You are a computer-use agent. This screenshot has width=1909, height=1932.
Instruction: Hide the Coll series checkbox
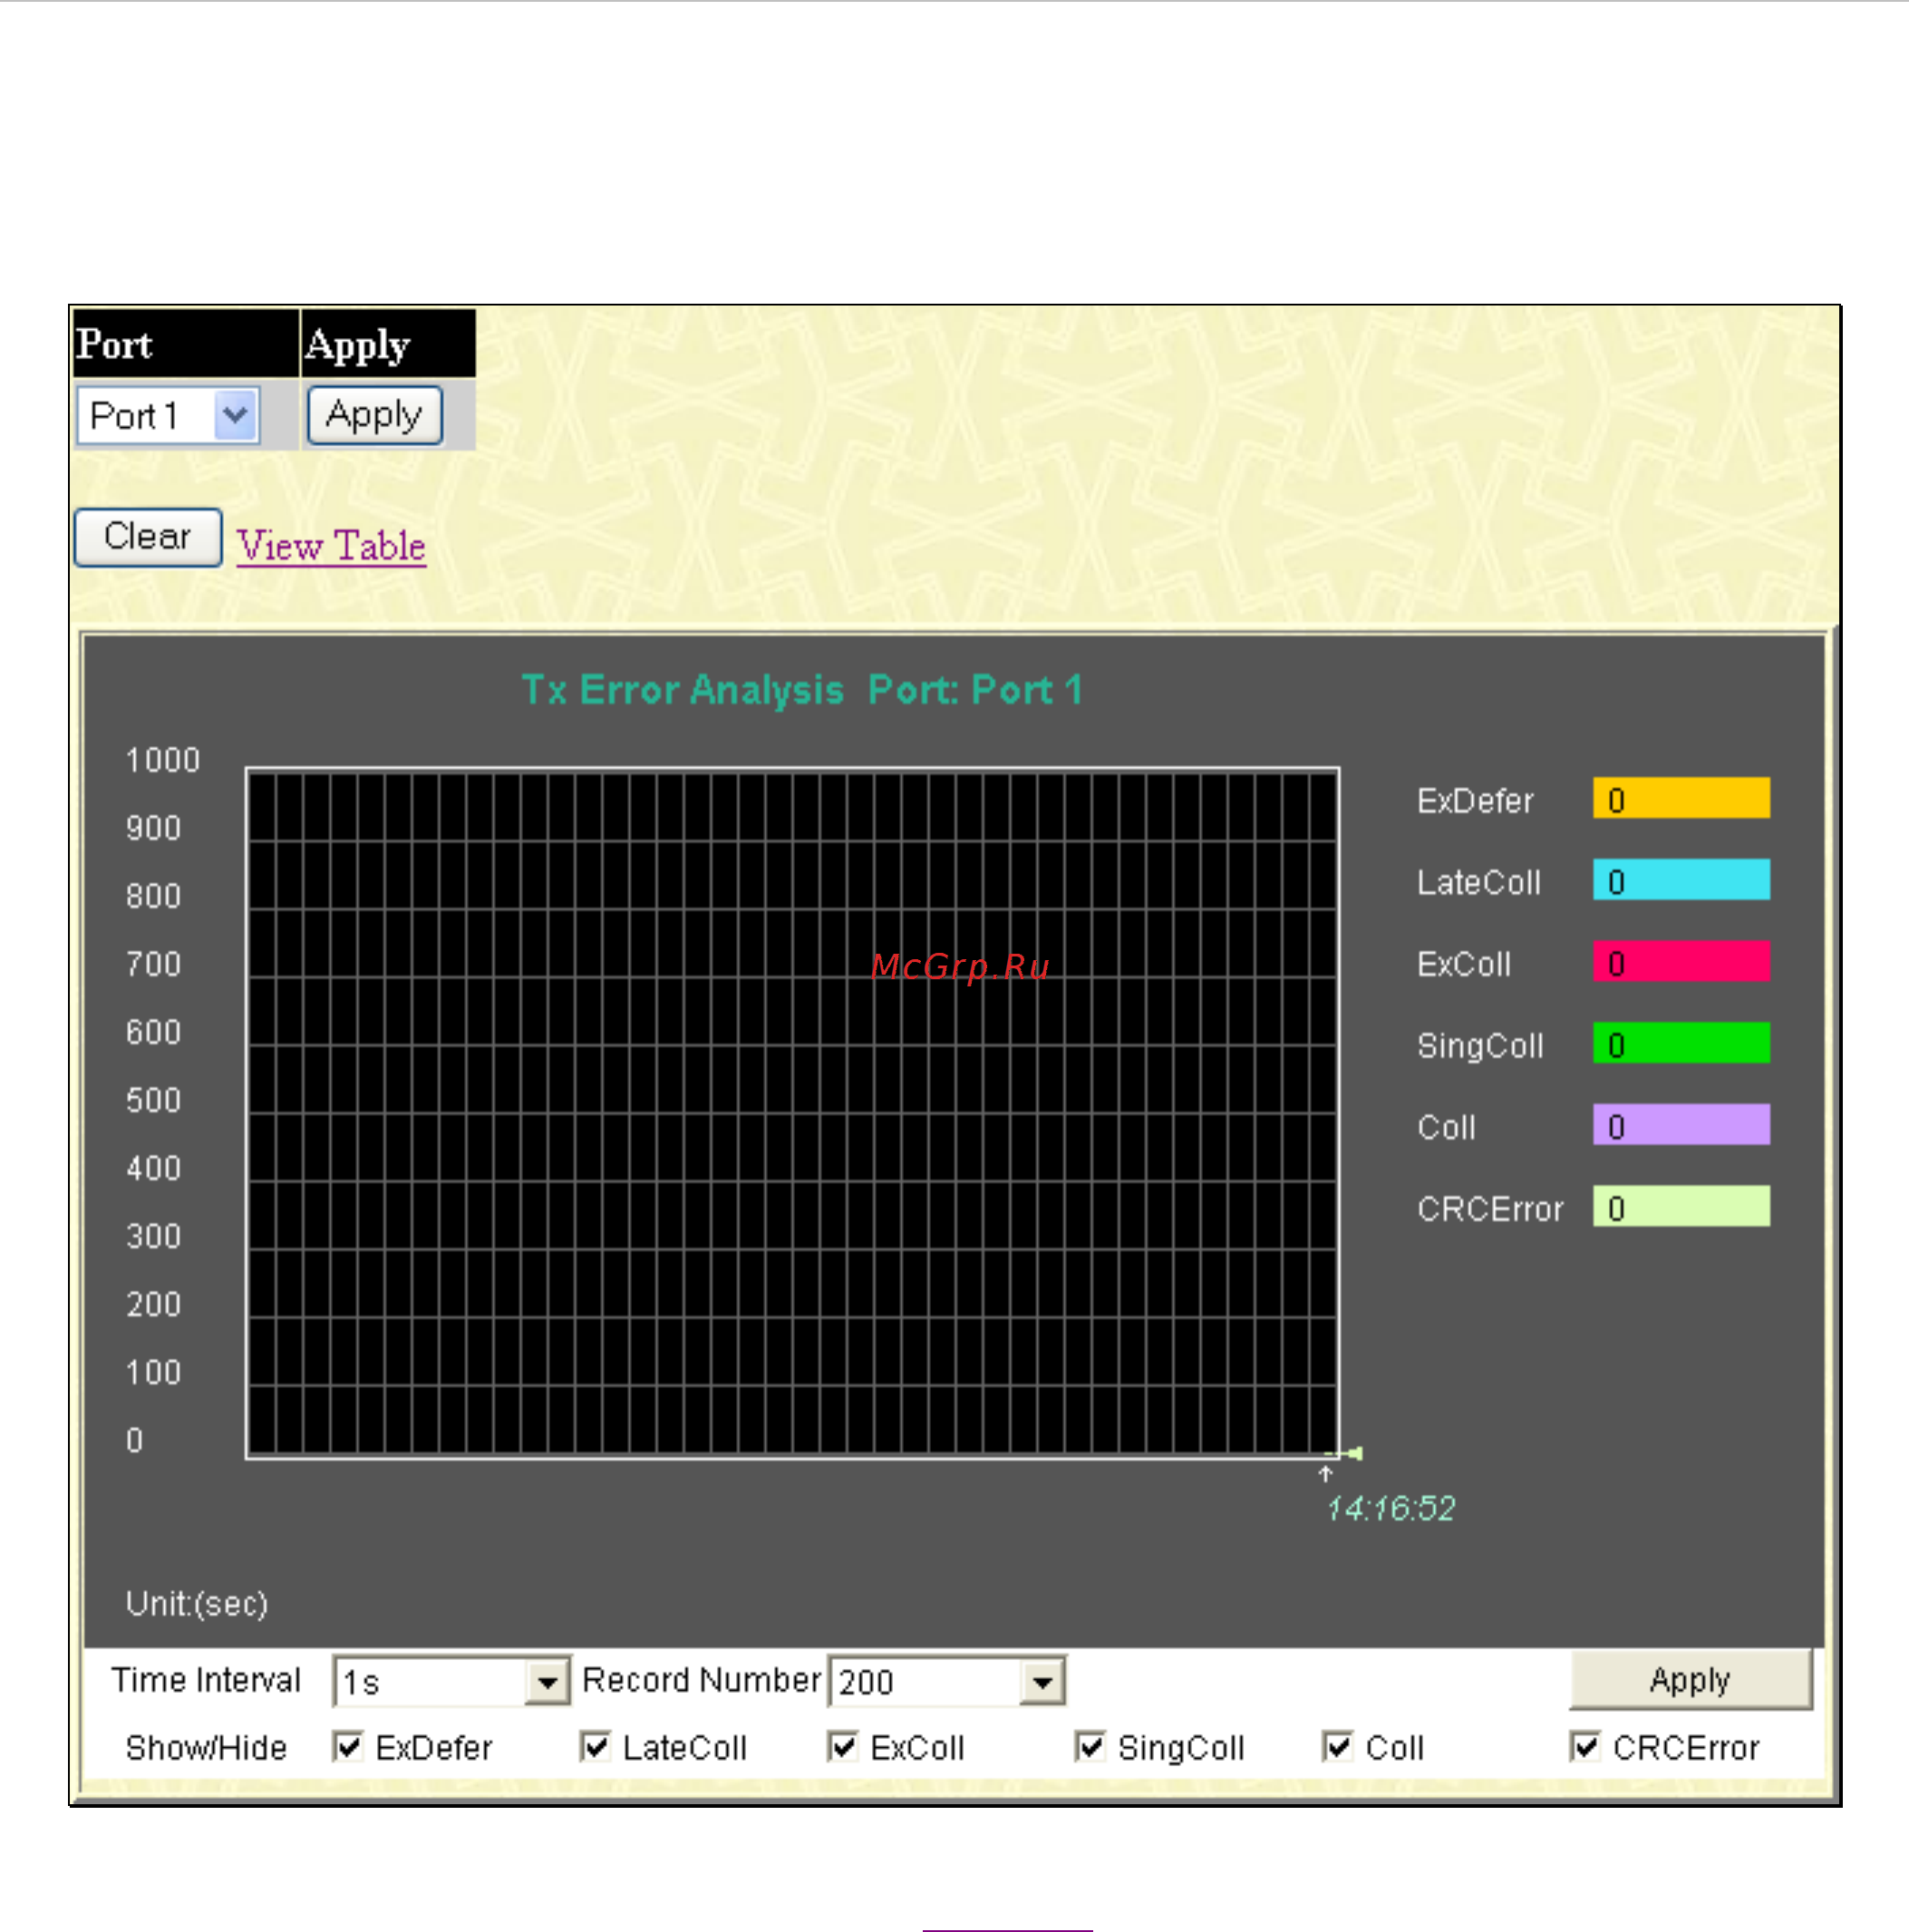(1338, 1747)
